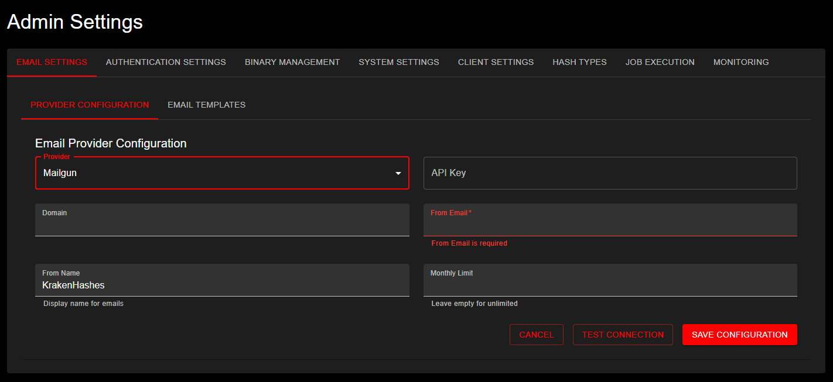The image size is (833, 382).
Task: Click the Domain input field
Action: coord(222,224)
